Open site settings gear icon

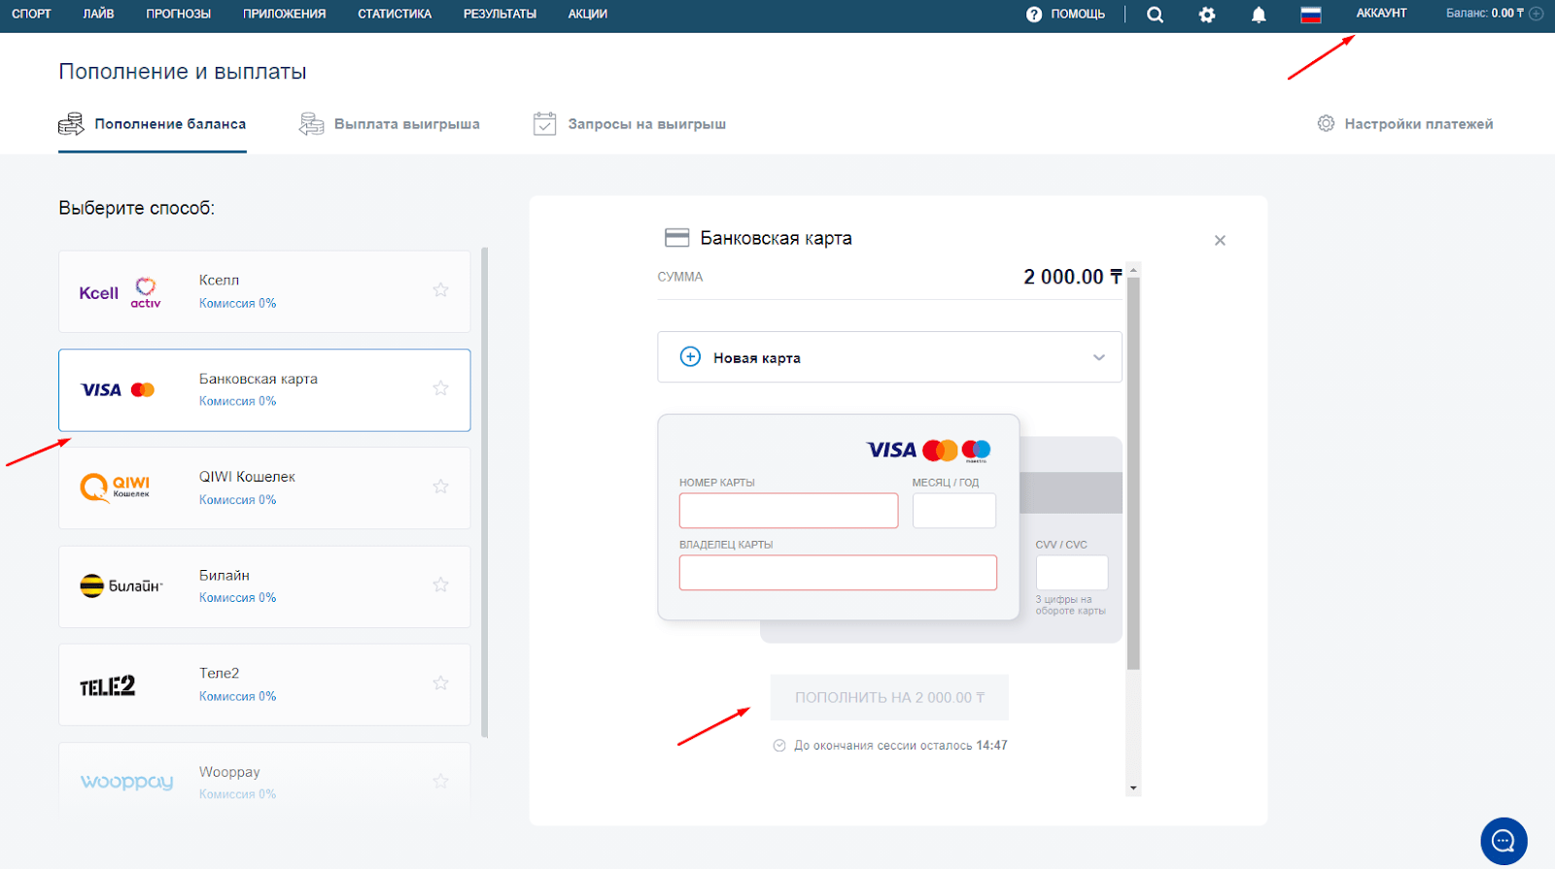[1207, 15]
